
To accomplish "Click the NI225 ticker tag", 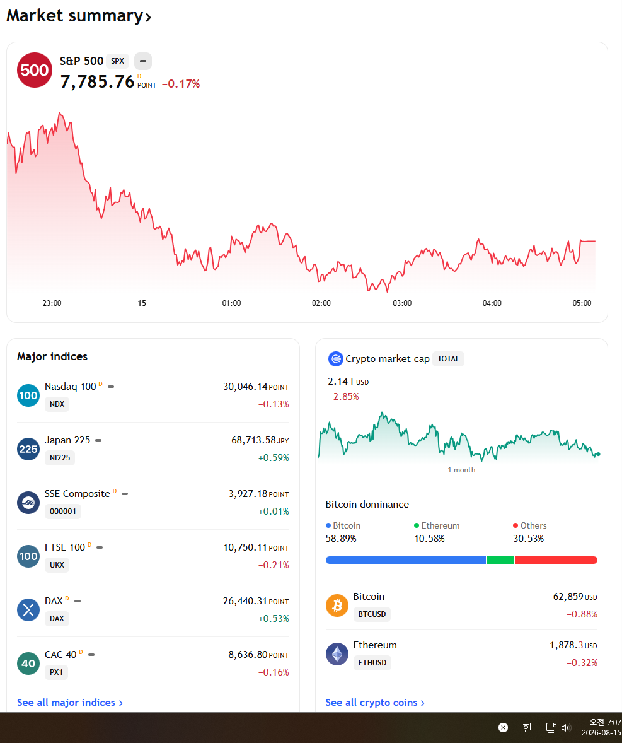I will pyautogui.click(x=60, y=458).
